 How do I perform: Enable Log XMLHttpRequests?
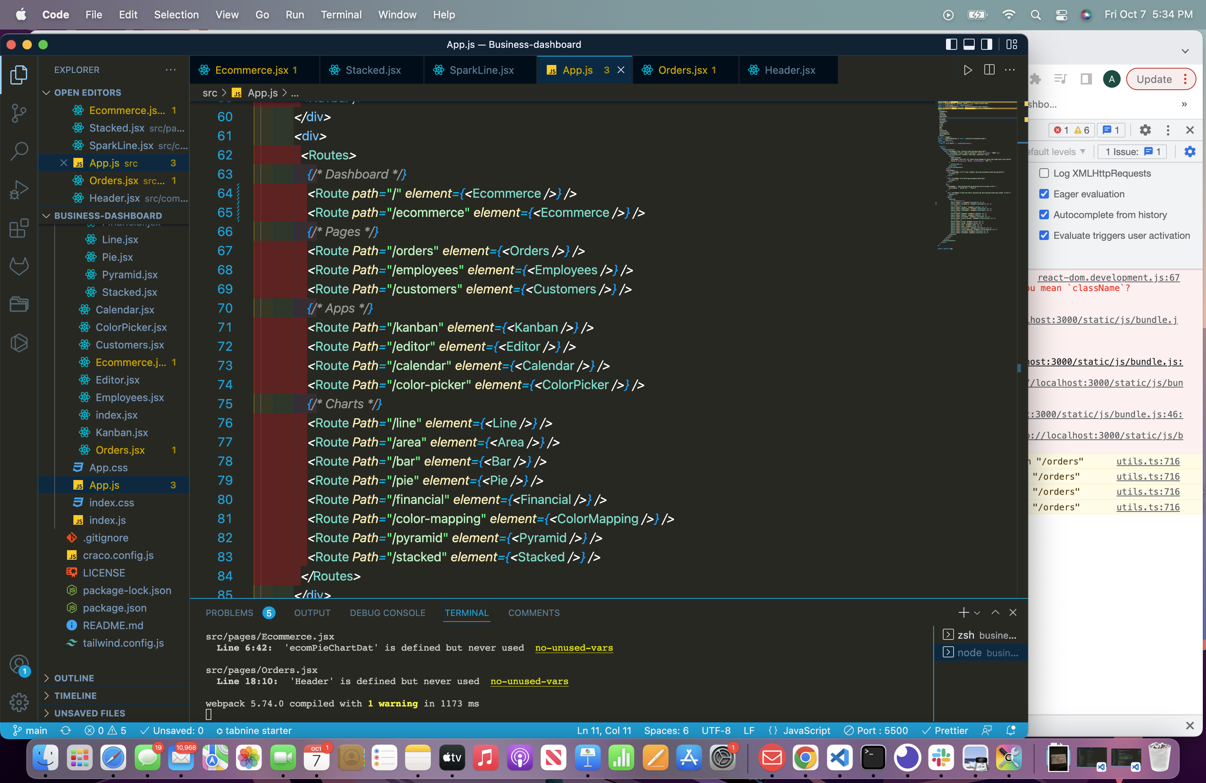pyautogui.click(x=1044, y=173)
